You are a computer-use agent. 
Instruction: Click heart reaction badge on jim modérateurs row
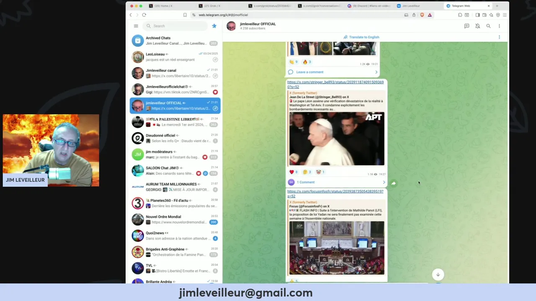[x=205, y=157]
